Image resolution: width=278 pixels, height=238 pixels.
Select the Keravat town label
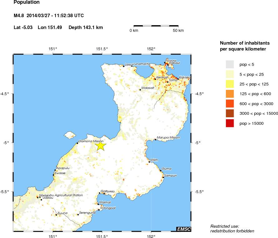[x=162, y=77]
